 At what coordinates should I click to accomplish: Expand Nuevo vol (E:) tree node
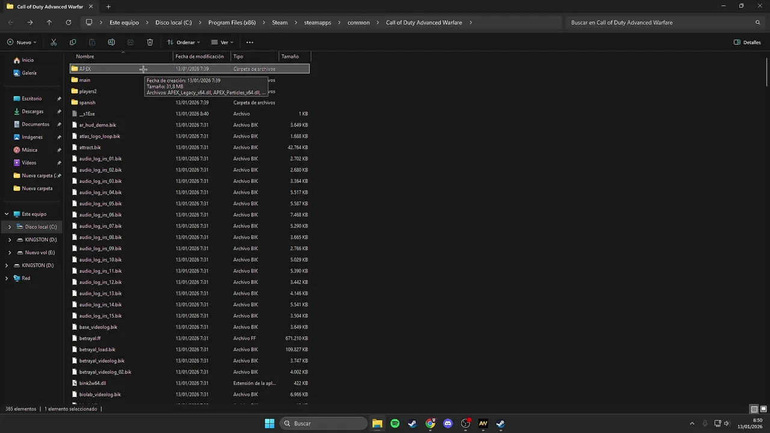pyautogui.click(x=9, y=253)
